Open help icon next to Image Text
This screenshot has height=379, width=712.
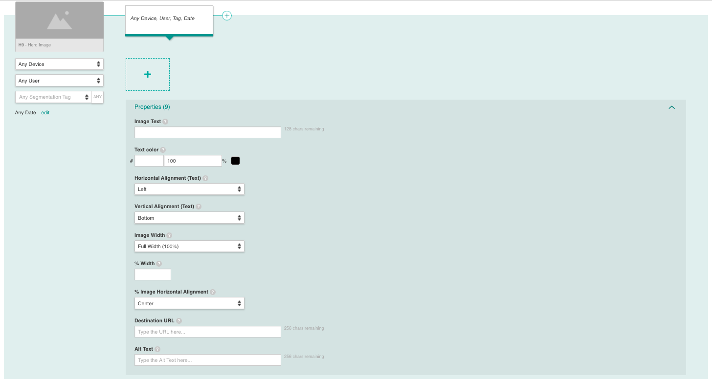point(165,122)
